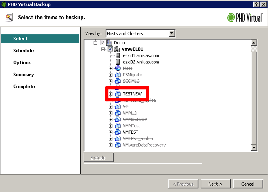Viewport: 268px width, 192px height.
Task: Uncheck the vmwCL01 cluster checkbox
Action: click(x=110, y=49)
